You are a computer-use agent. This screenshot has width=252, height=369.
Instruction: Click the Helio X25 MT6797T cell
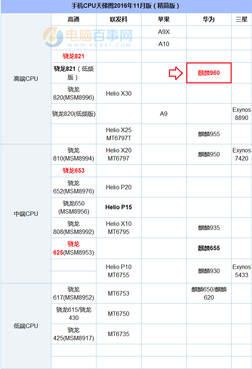pyautogui.click(x=119, y=134)
